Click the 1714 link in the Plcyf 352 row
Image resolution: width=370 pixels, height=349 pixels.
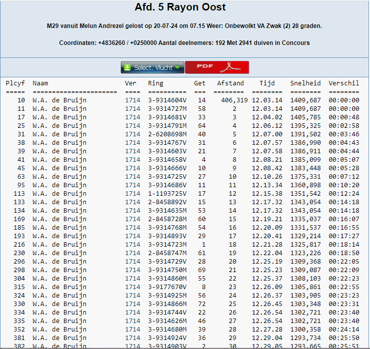[132, 330]
